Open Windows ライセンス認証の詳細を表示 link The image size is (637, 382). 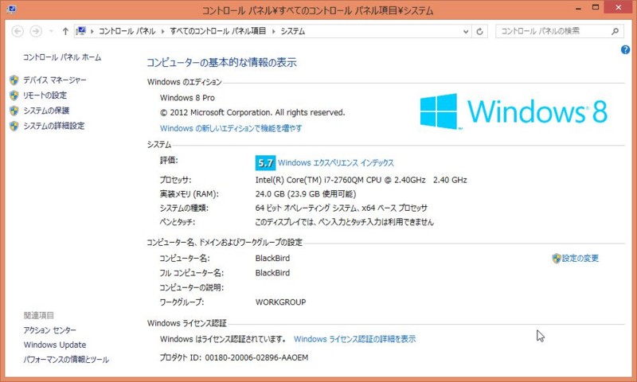point(354,339)
